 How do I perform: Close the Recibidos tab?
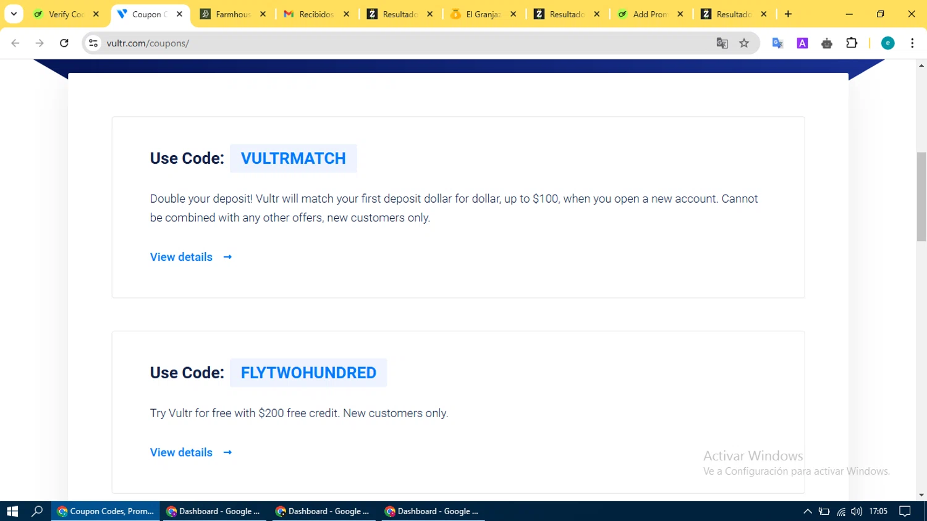[x=346, y=14]
